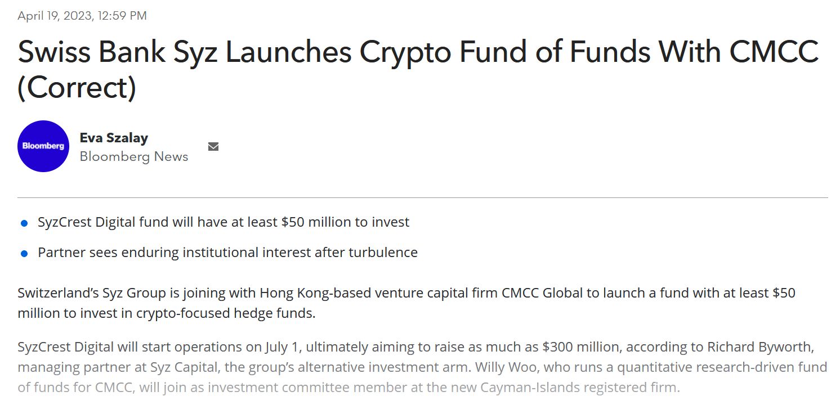Select the SyzCrest Digital fund summary bullet text
The width and height of the screenshot is (840, 405).
click(224, 222)
